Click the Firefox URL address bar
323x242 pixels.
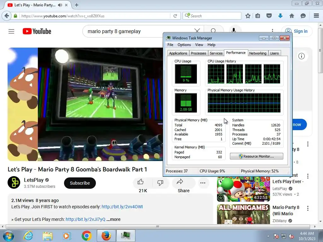click(x=95, y=16)
